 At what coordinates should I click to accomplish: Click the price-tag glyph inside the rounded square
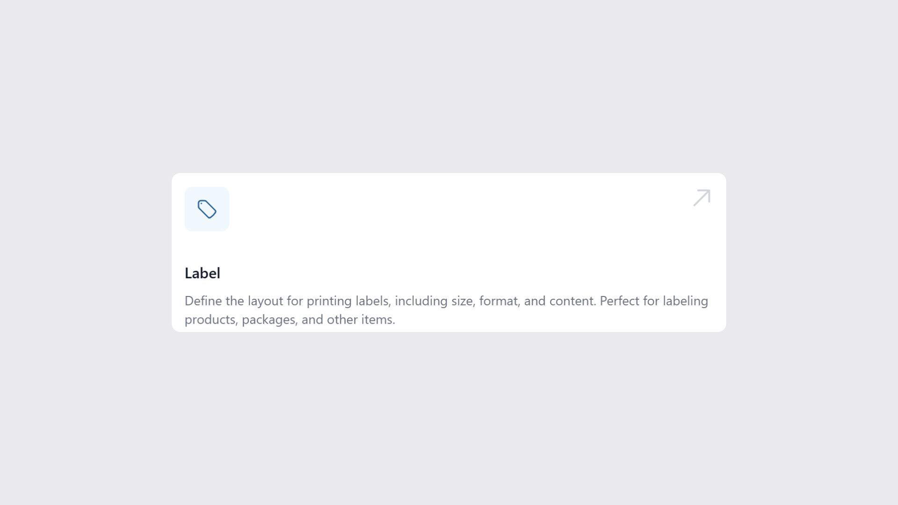tap(207, 209)
